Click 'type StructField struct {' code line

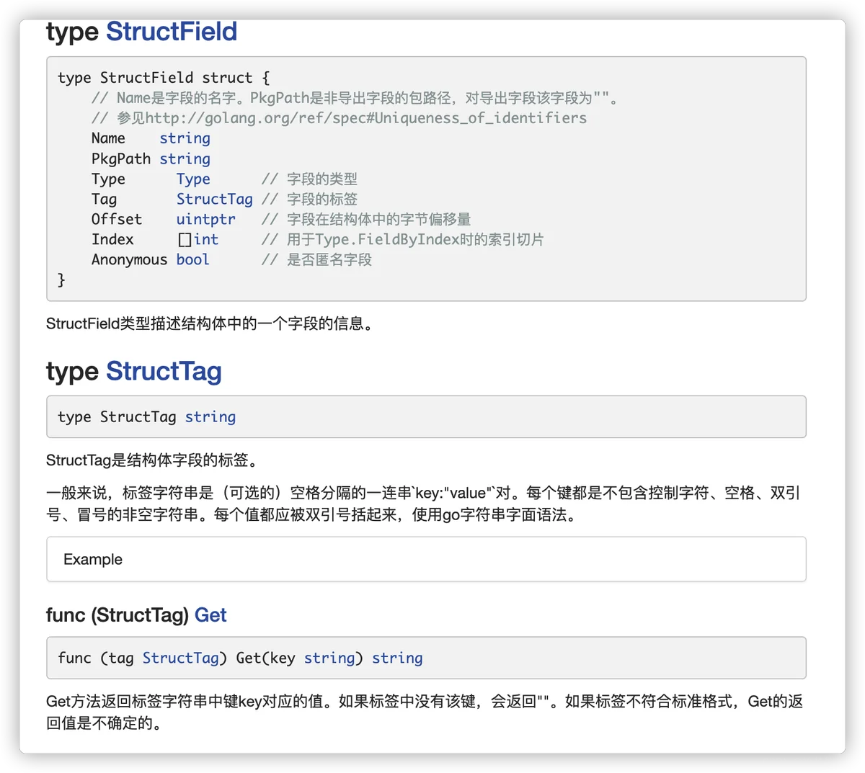point(164,78)
